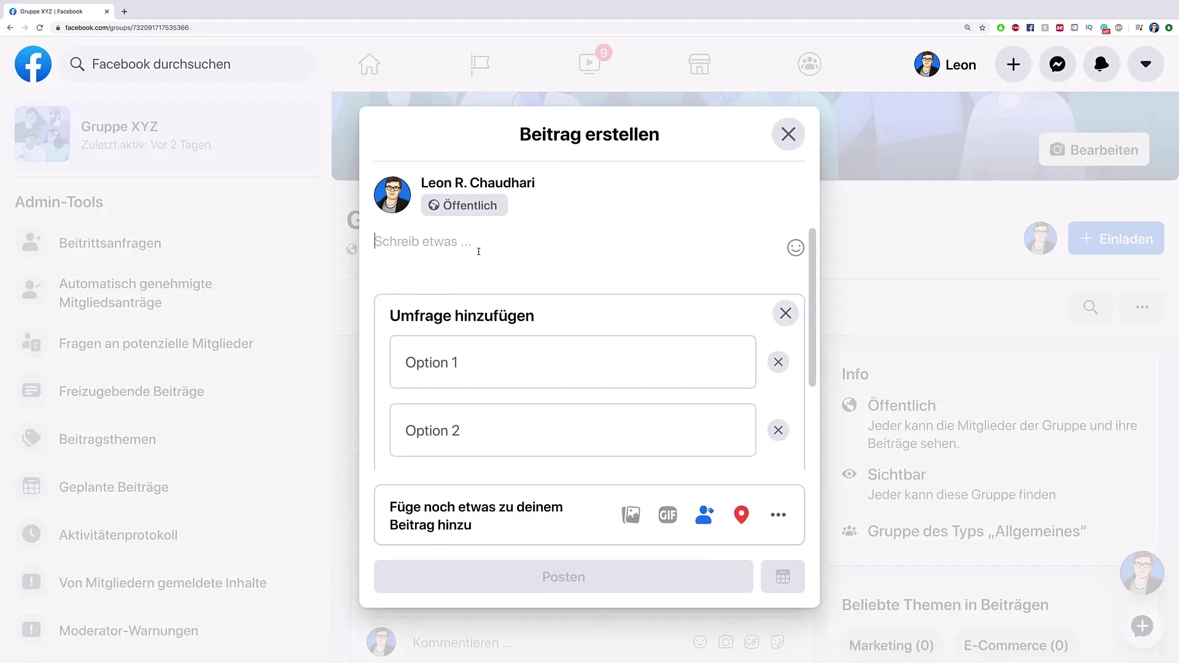1179x663 pixels.
Task: Click the Messenger icon in top navbar
Action: point(1057,64)
